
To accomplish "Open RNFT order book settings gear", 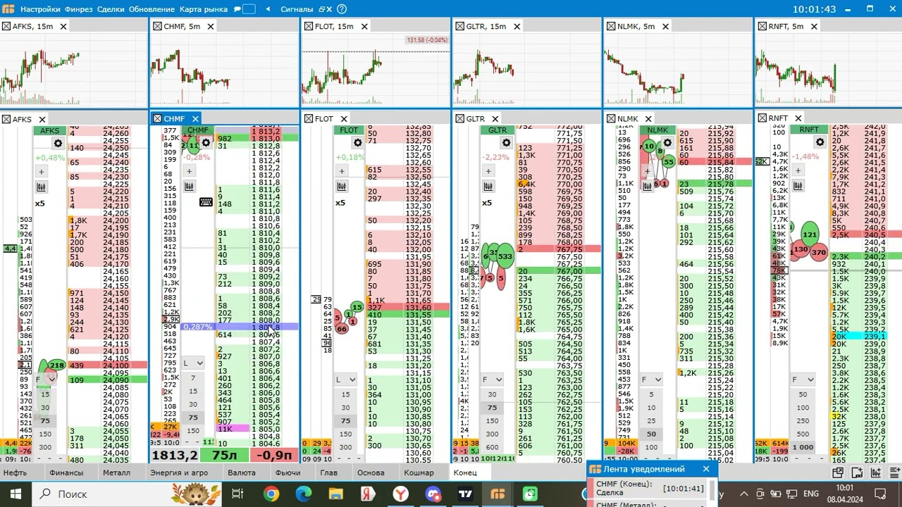I will coord(820,142).
